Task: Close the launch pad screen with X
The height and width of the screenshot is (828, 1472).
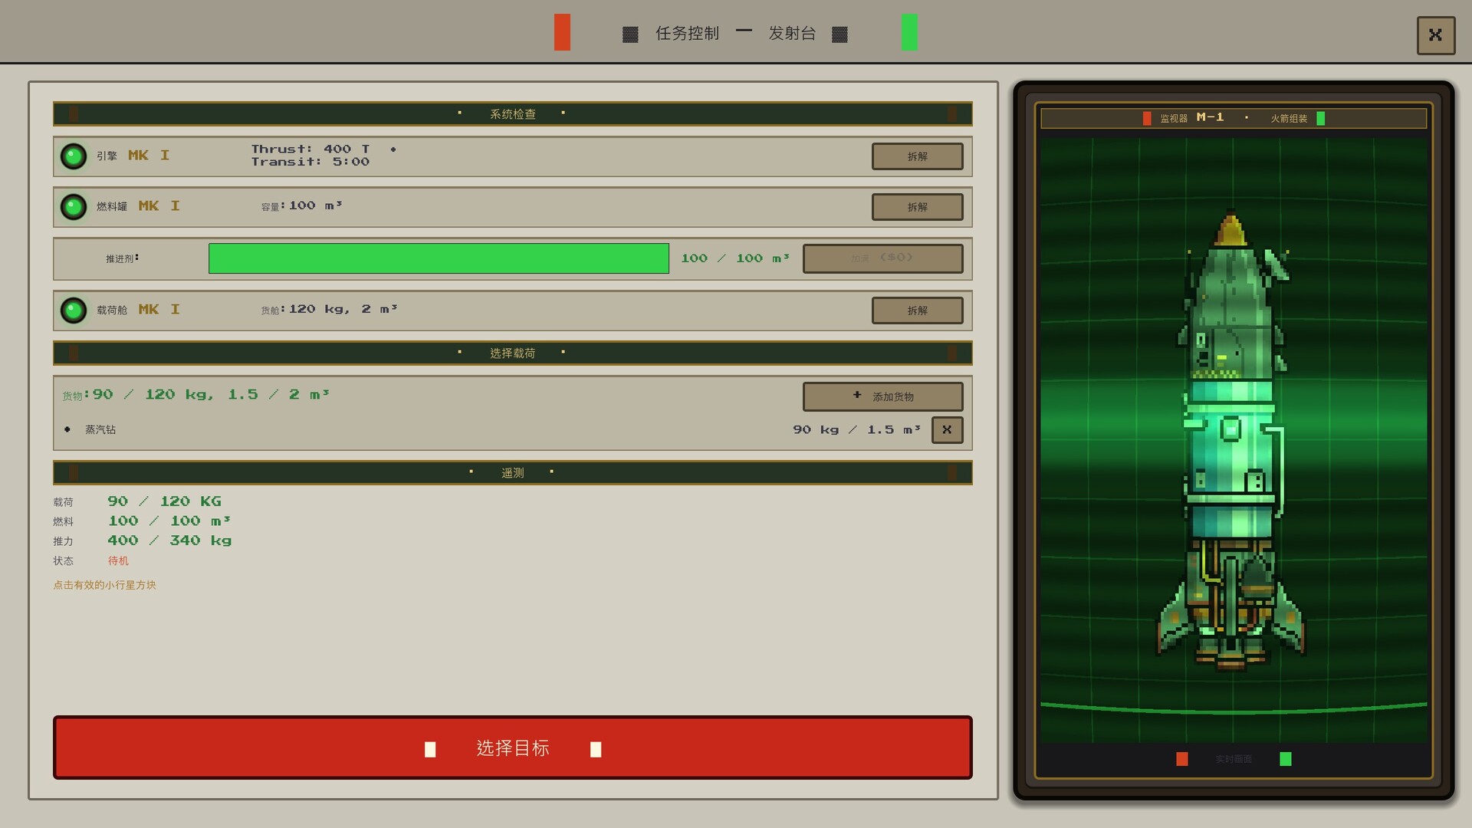Action: click(1435, 35)
